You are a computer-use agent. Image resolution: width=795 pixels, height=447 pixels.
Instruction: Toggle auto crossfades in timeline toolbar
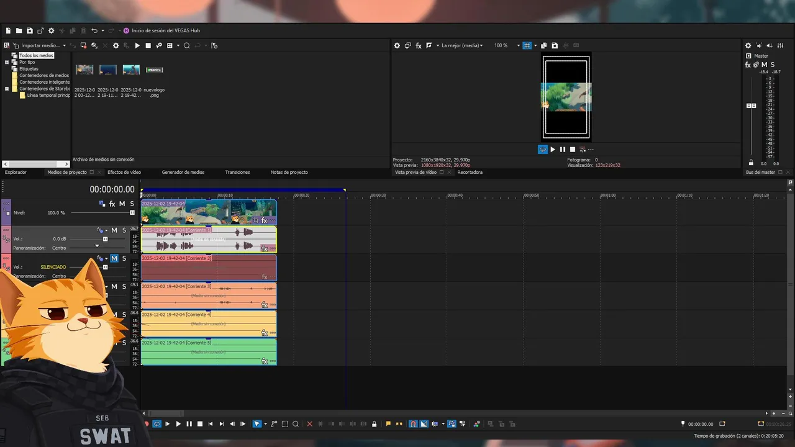pos(424,424)
